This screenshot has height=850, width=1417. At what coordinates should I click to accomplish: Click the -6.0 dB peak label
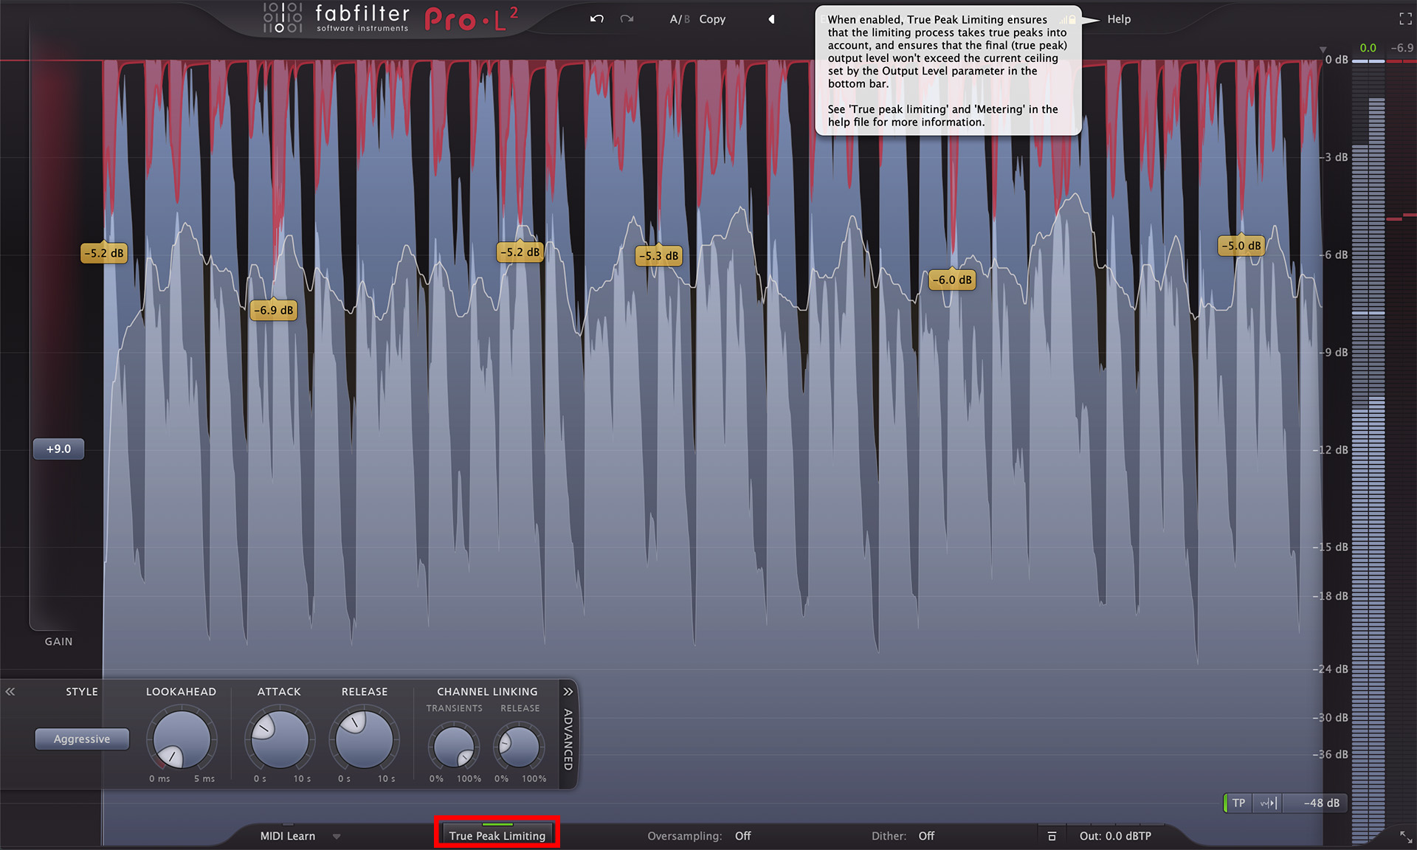(x=952, y=280)
